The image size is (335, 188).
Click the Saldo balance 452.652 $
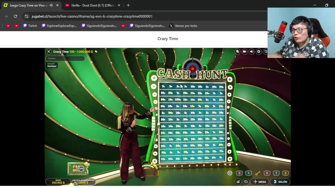(x=58, y=182)
